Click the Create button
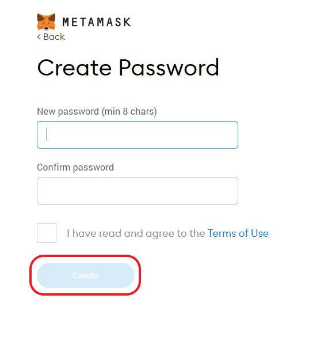Image resolution: width=324 pixels, height=363 pixels. tap(86, 275)
